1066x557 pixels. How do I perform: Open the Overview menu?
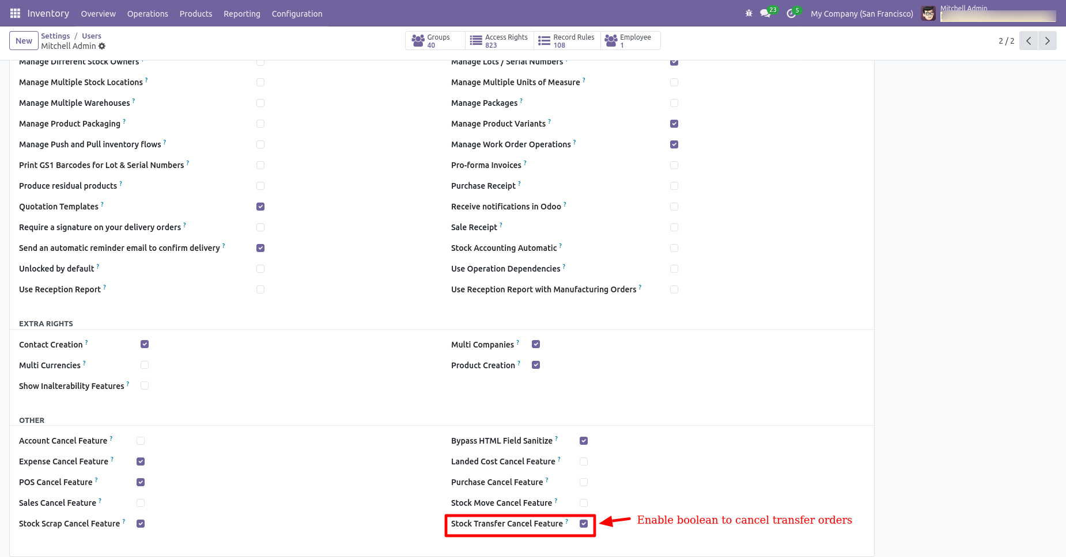pos(98,14)
